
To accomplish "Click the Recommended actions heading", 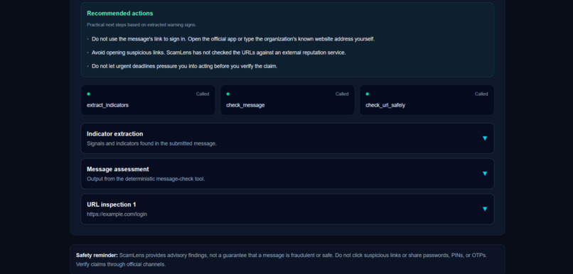I will click(120, 13).
